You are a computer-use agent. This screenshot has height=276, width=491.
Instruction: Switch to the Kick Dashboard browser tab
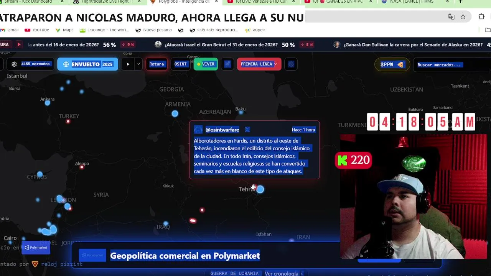(x=28, y=2)
